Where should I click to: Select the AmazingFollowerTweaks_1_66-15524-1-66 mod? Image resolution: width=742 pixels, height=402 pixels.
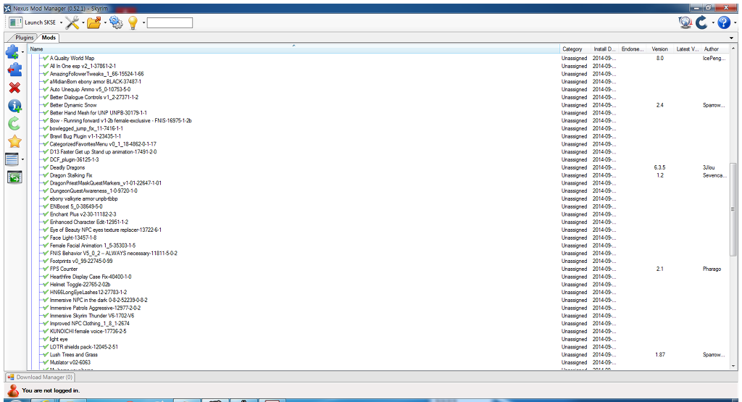(x=96, y=74)
